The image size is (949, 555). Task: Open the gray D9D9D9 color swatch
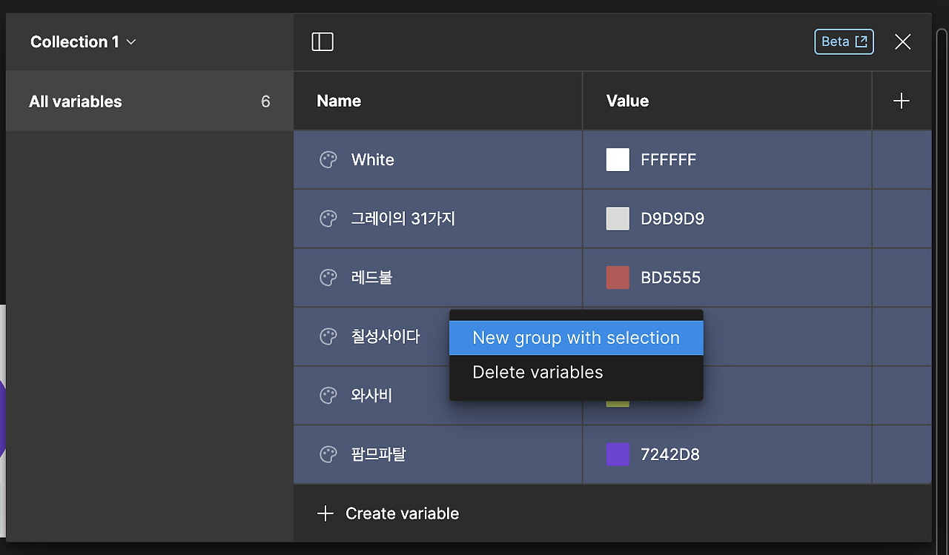pos(618,219)
